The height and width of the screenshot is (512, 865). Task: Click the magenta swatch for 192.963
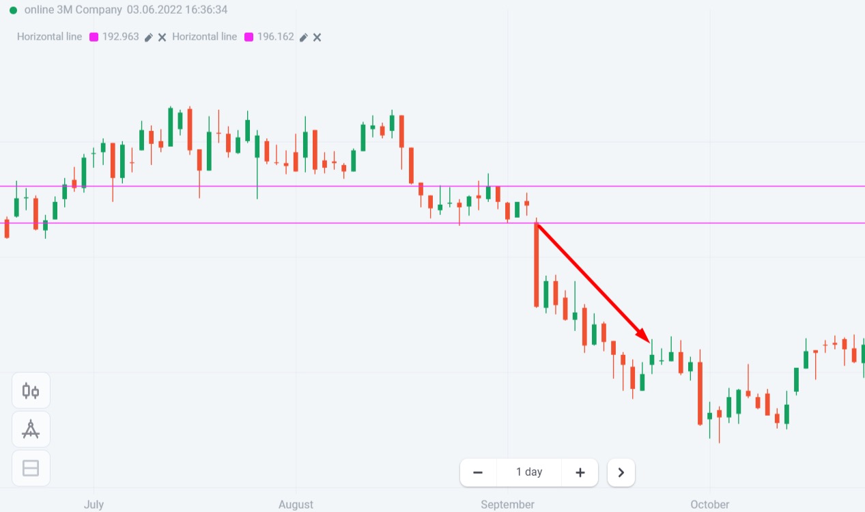point(94,37)
